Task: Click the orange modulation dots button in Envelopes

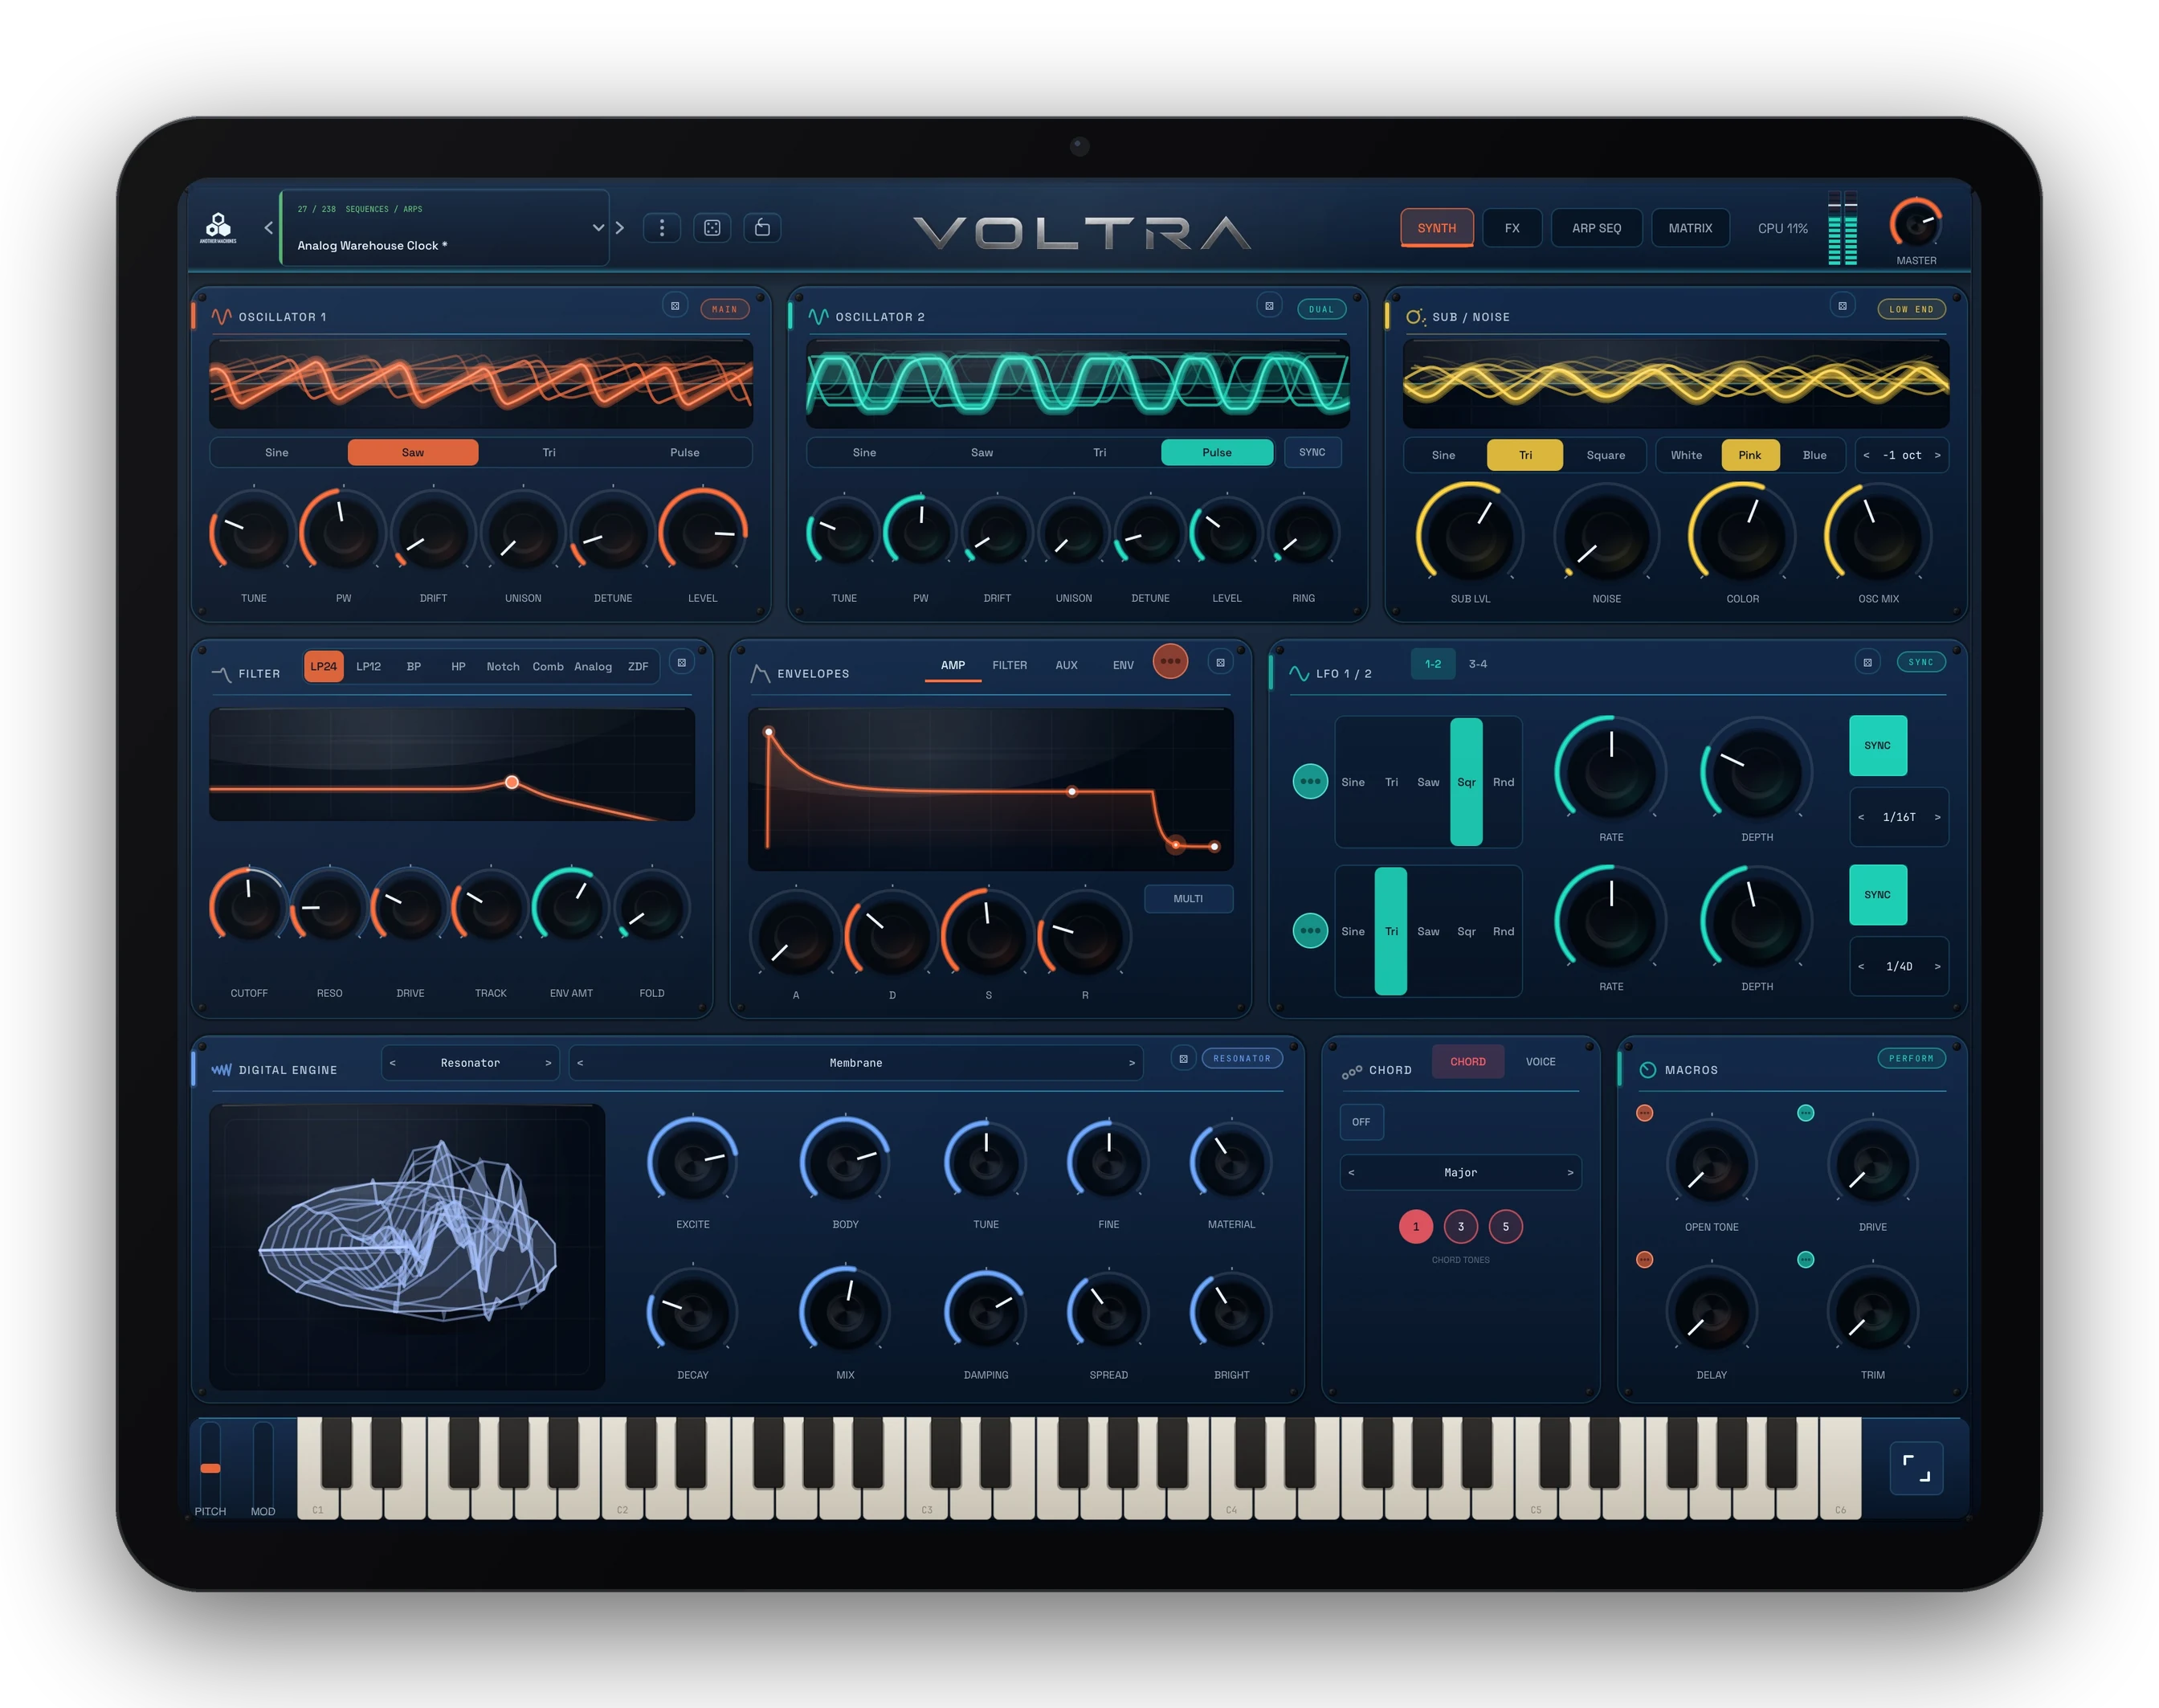Action: pos(1170,661)
